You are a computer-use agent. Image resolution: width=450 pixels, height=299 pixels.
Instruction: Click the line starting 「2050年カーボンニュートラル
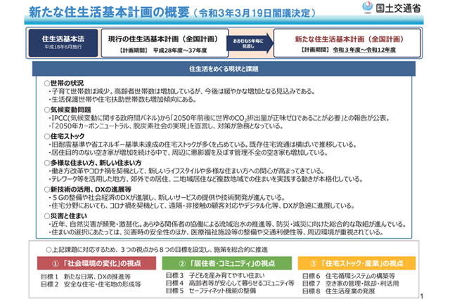click(166, 126)
